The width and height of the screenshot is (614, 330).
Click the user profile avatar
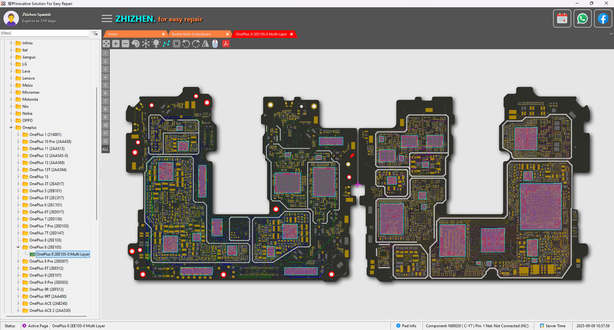pos(11,19)
